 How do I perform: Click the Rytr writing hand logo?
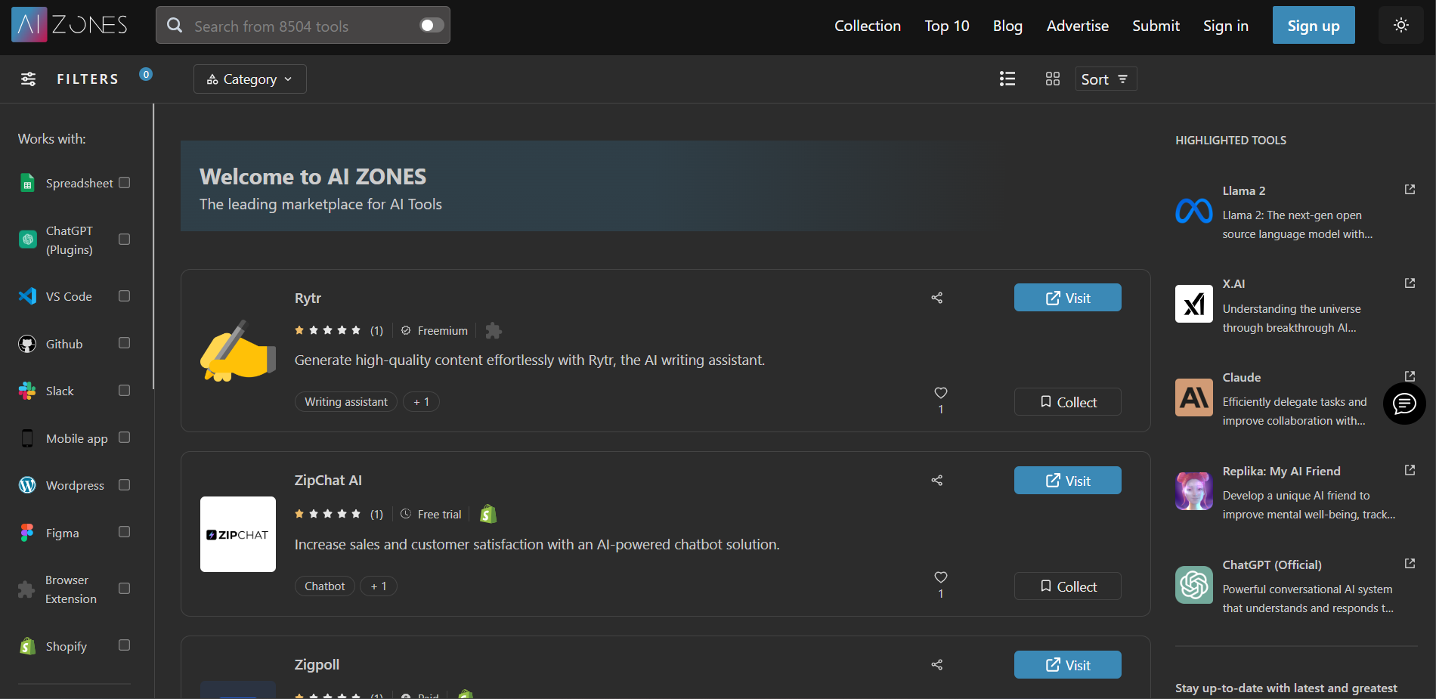pyautogui.click(x=238, y=351)
